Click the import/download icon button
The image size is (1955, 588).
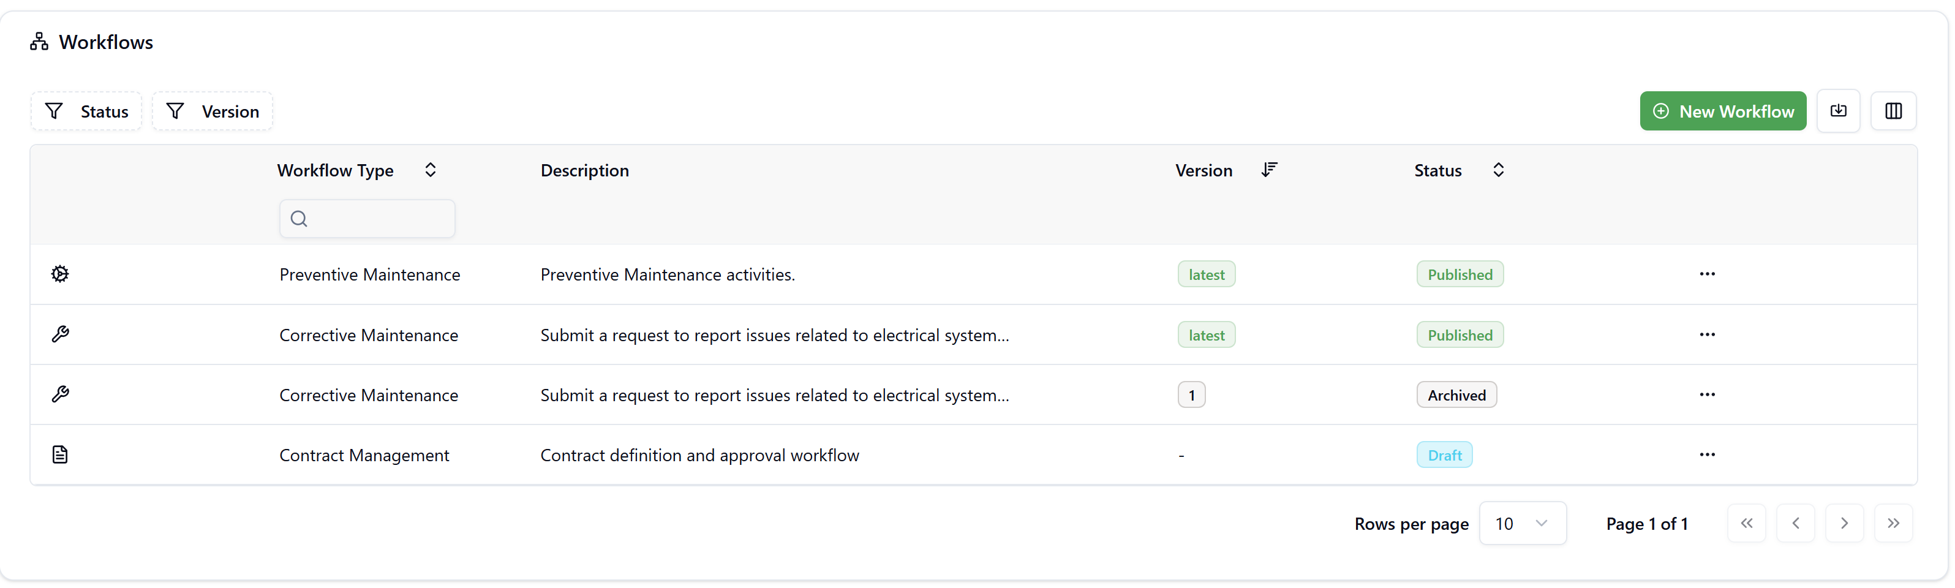[1838, 111]
